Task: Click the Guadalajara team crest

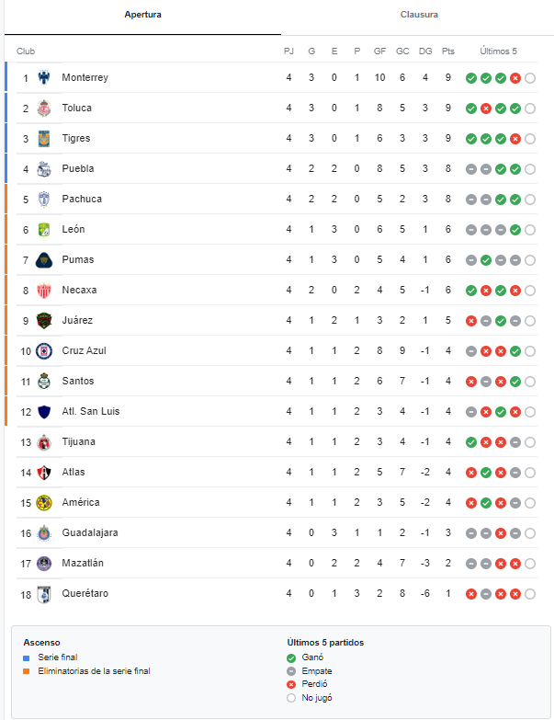Action: point(43,532)
